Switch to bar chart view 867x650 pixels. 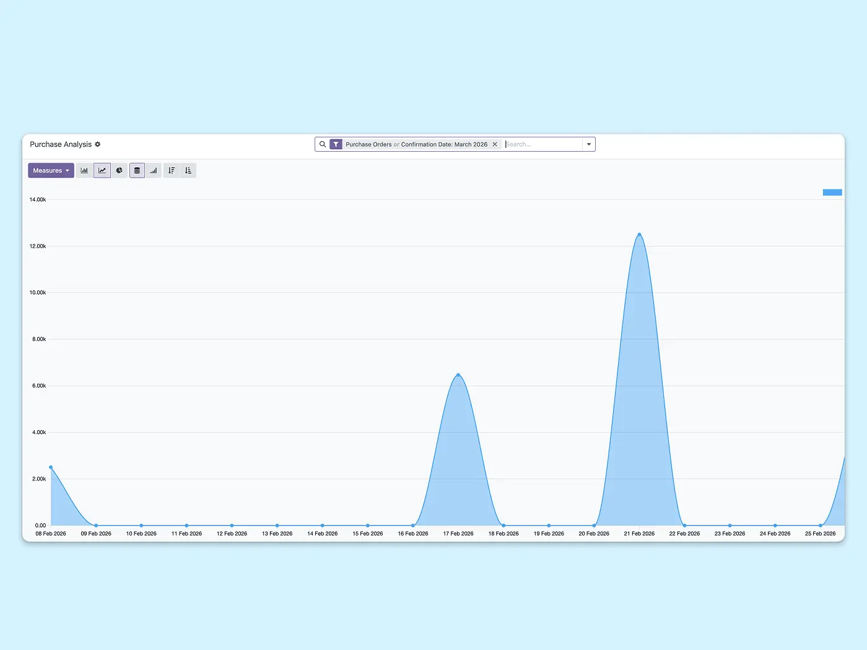click(84, 170)
